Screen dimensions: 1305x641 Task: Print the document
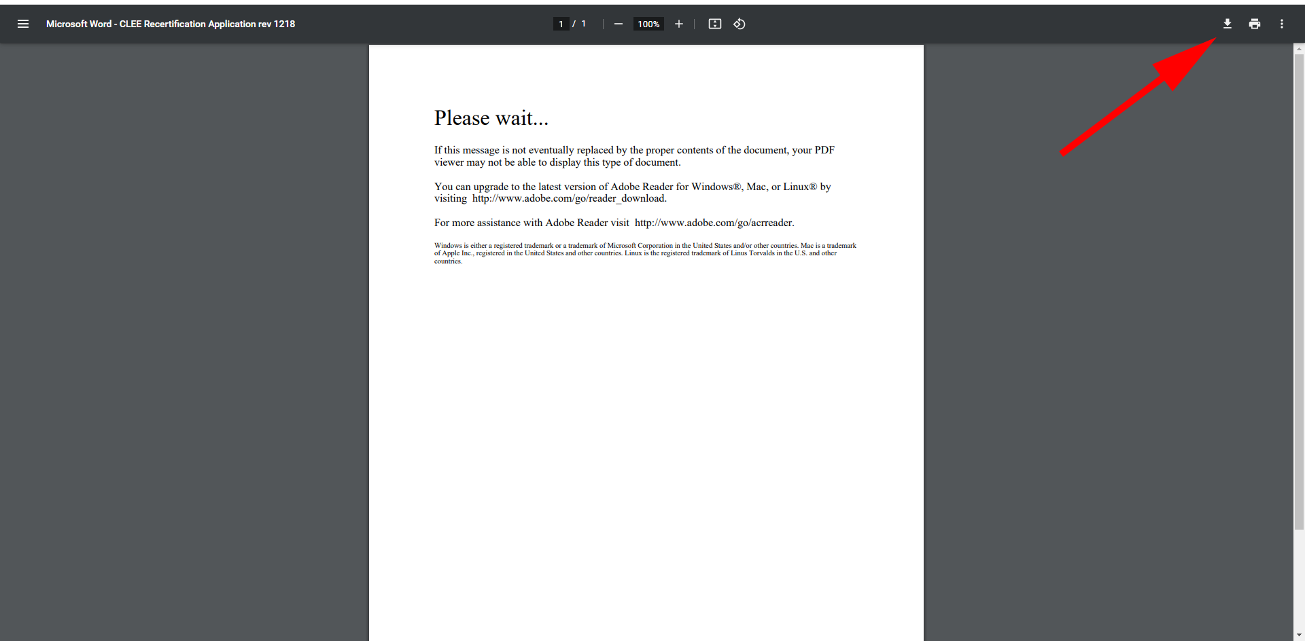1254,24
